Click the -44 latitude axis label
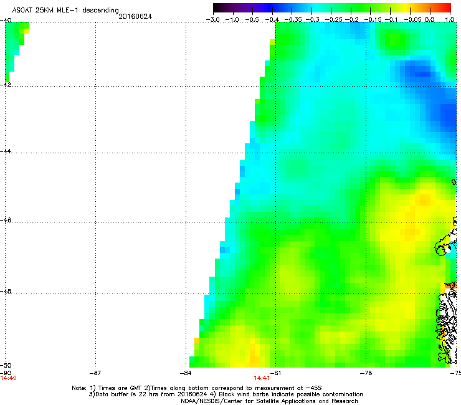Screen dimensions: 461x405 (x=6, y=151)
